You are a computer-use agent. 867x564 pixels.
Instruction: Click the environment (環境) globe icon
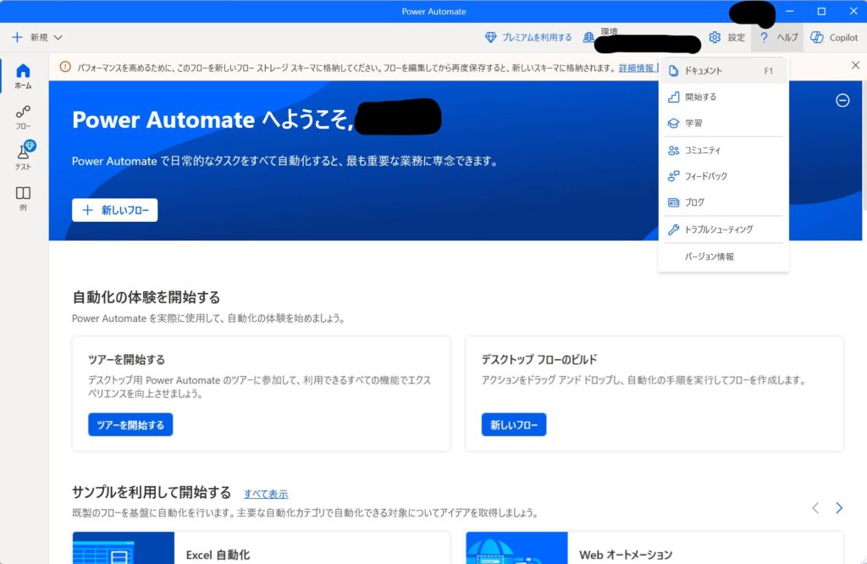589,37
